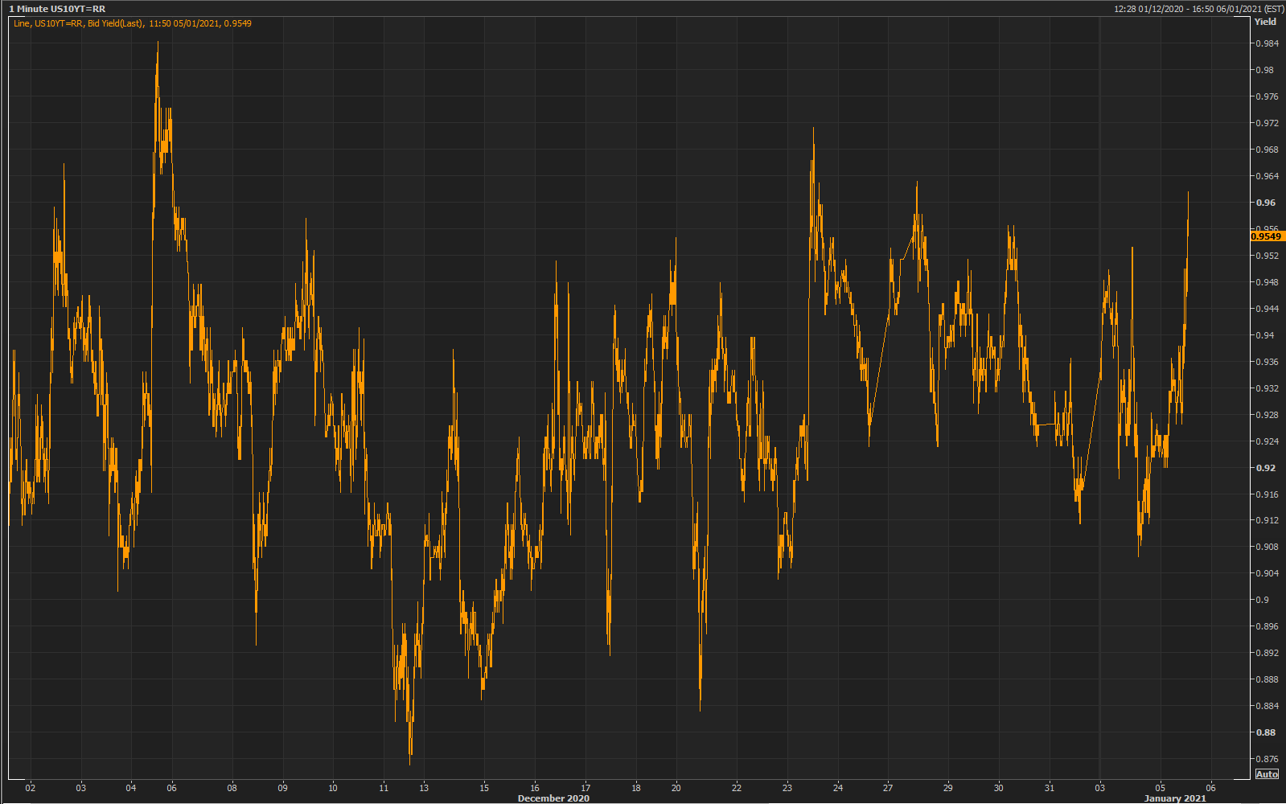This screenshot has height=804, width=1286.
Task: Click the 0.884 yield axis label
Action: pos(1268,706)
